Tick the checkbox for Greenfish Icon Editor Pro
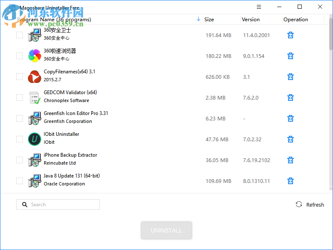333x250 pixels. point(19,118)
